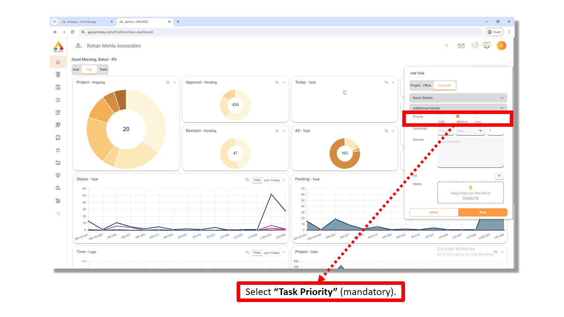Click the browser back arrow

coord(55,32)
